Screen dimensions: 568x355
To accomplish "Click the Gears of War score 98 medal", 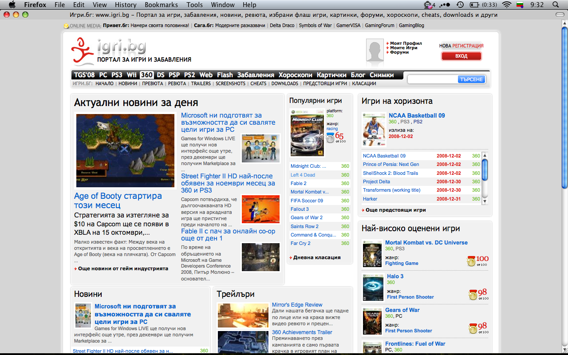I will (x=478, y=328).
